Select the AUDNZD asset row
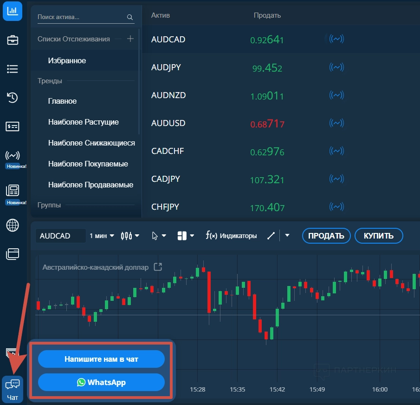 281,95
